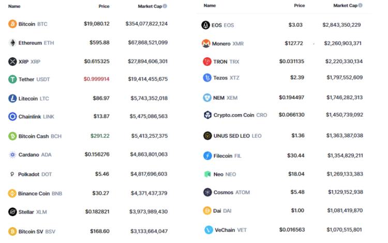Click the Ethereum diamond logo icon
This screenshot has width=388, height=243.
[12, 43]
